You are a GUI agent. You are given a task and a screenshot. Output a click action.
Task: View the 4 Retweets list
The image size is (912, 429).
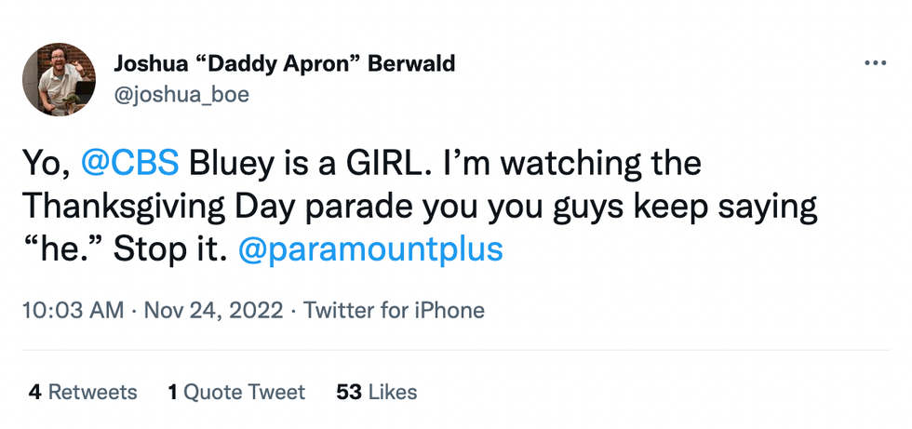coord(83,393)
